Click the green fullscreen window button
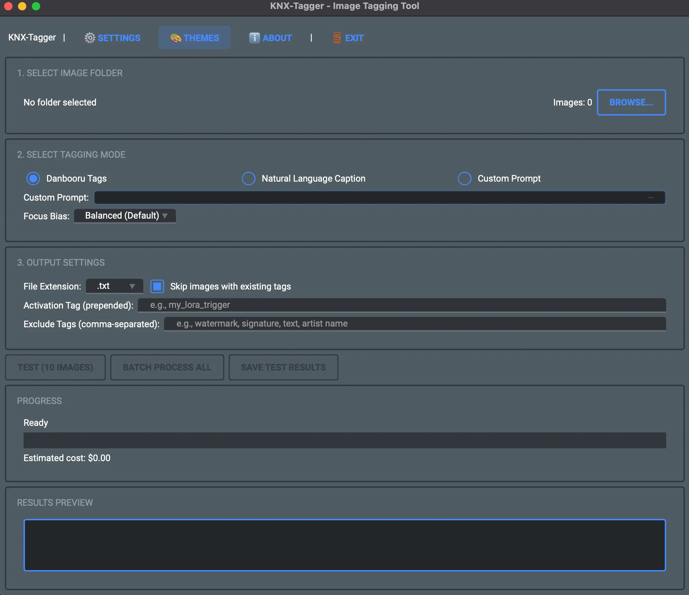Screen dimensions: 689x595 (36, 6)
